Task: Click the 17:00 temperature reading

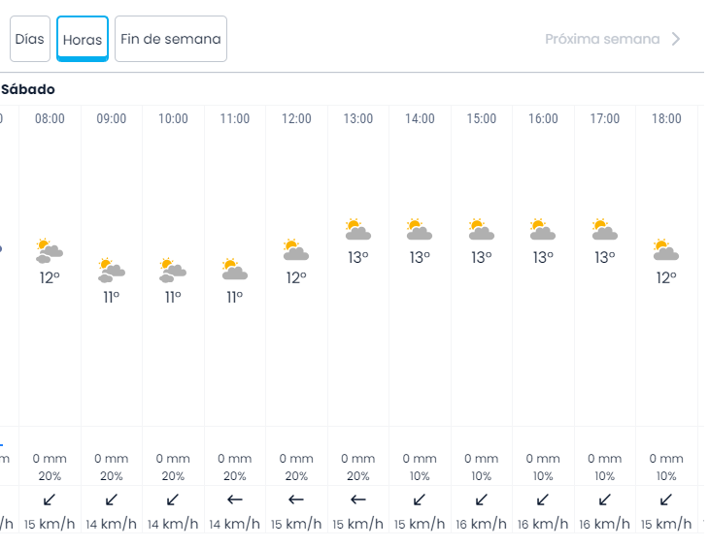Action: click(605, 257)
